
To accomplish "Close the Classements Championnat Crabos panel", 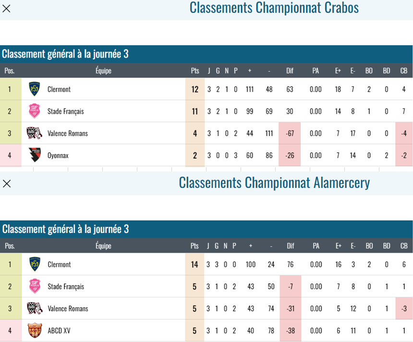I will [x=7, y=8].
